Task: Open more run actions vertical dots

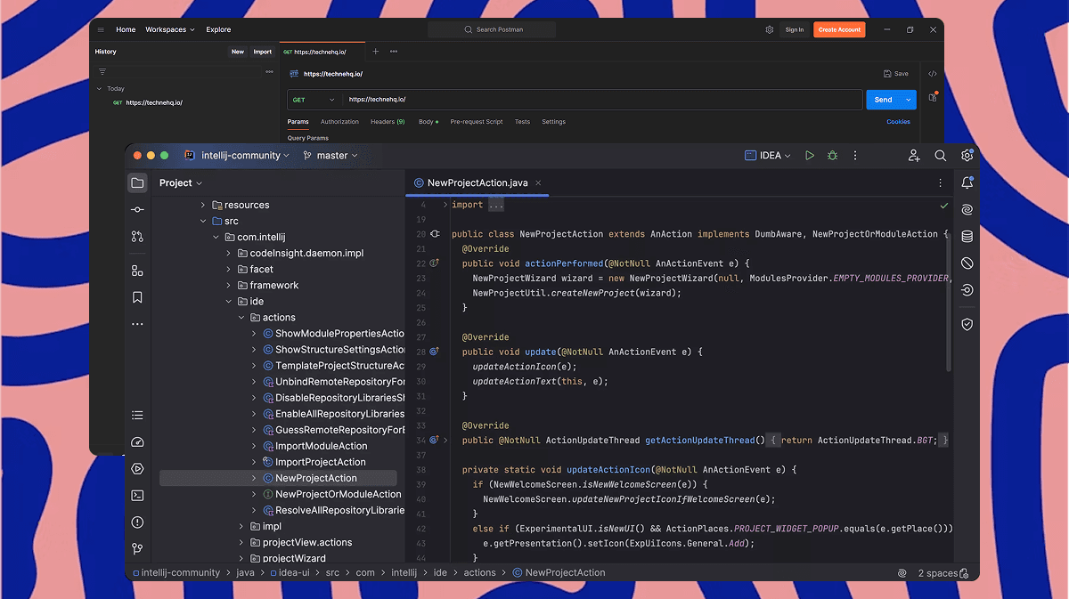Action: [x=855, y=156]
